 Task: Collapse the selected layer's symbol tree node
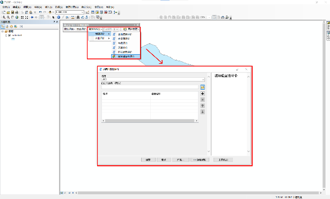(6, 35)
